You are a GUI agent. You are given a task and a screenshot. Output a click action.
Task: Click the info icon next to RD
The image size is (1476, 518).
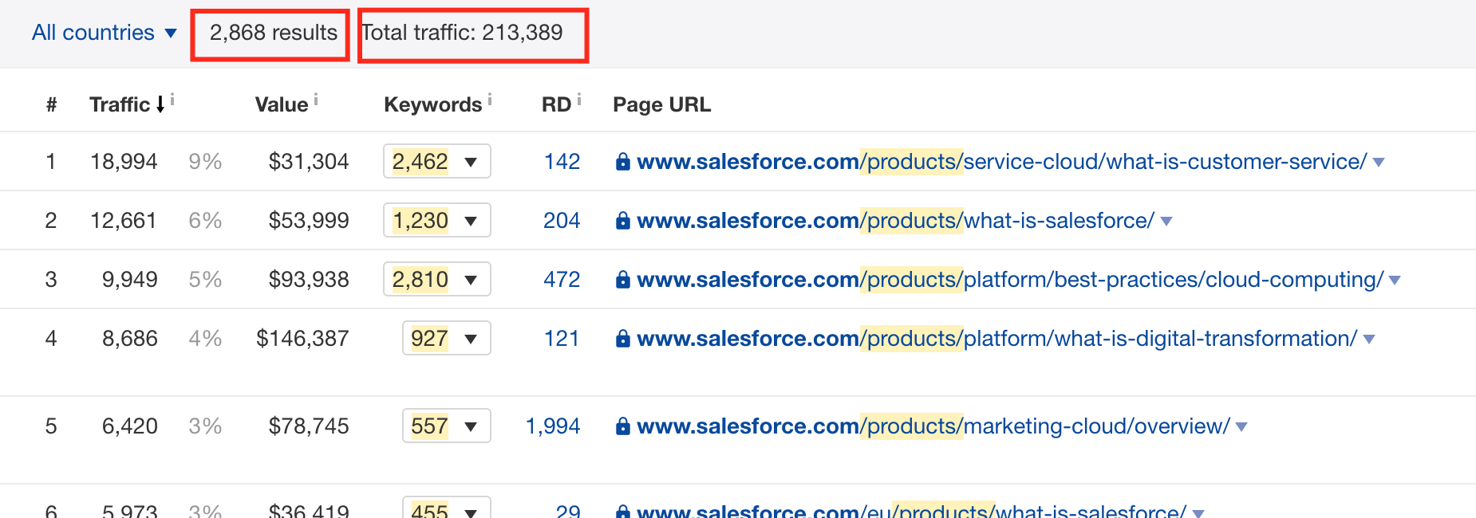pos(579,100)
